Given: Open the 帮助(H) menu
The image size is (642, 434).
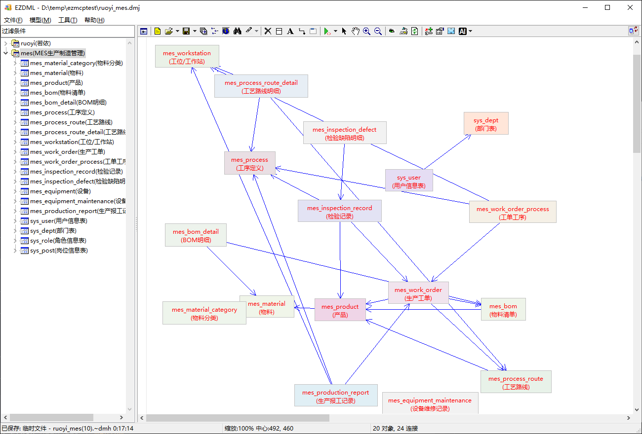Looking at the screenshot, I should tap(94, 20).
